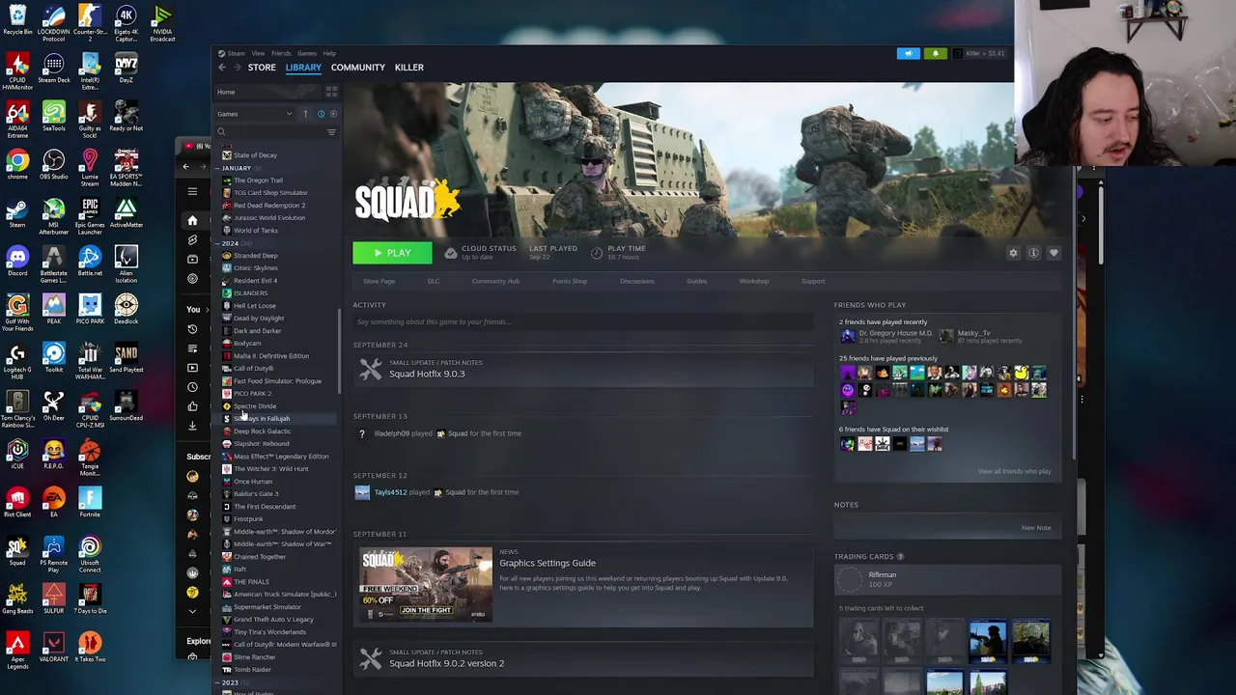Add Squad to favorites heart icon
Screen dimensions: 1236x695
[1053, 253]
